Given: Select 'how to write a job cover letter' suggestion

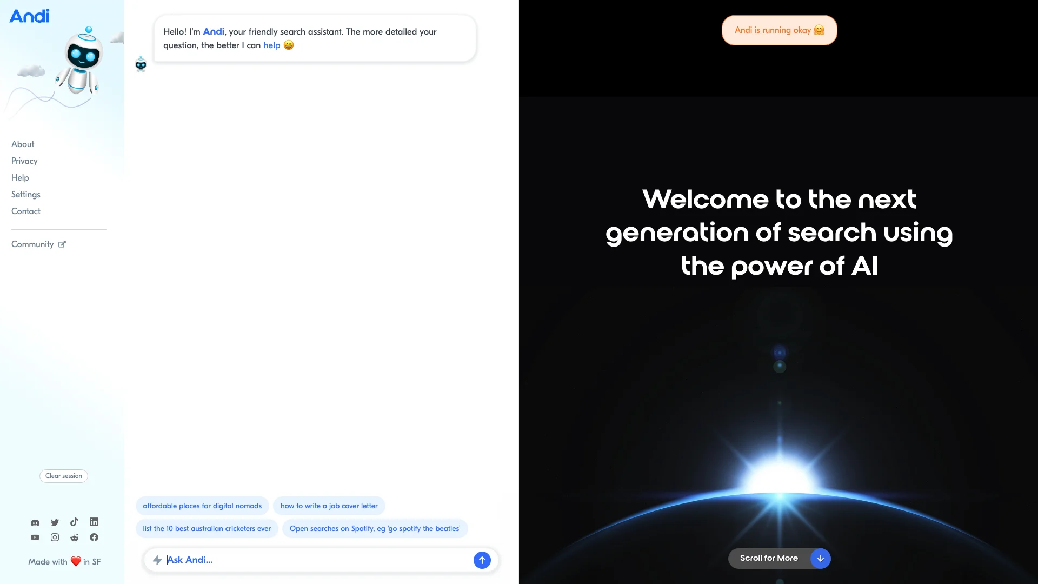Looking at the screenshot, I should click(x=329, y=506).
